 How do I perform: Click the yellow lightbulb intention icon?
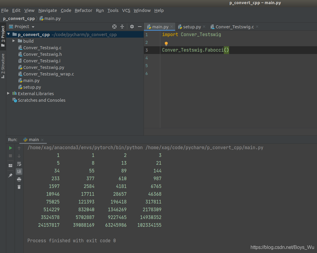[166, 44]
